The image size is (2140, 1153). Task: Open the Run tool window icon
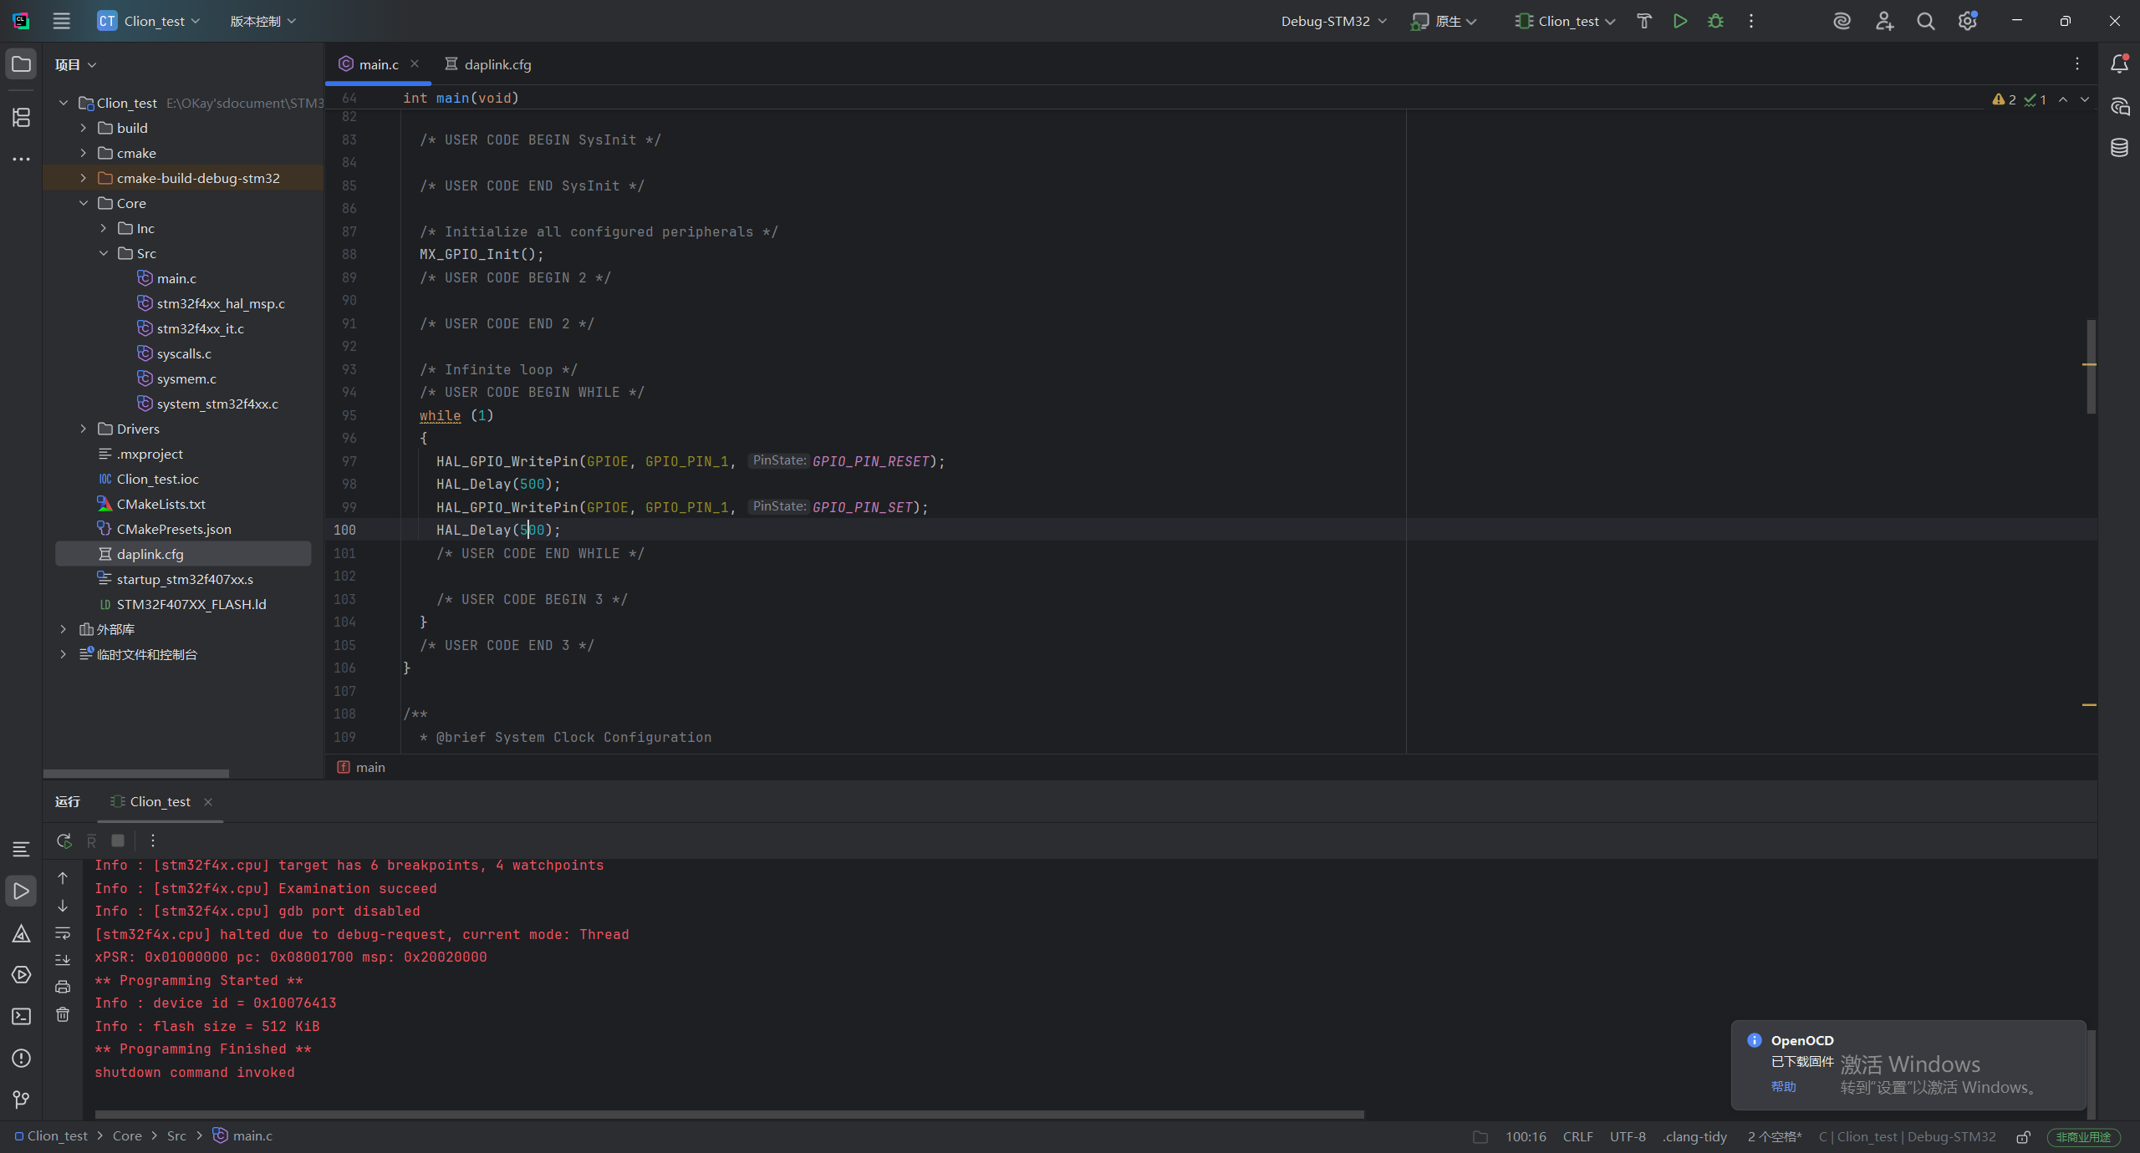tap(21, 891)
